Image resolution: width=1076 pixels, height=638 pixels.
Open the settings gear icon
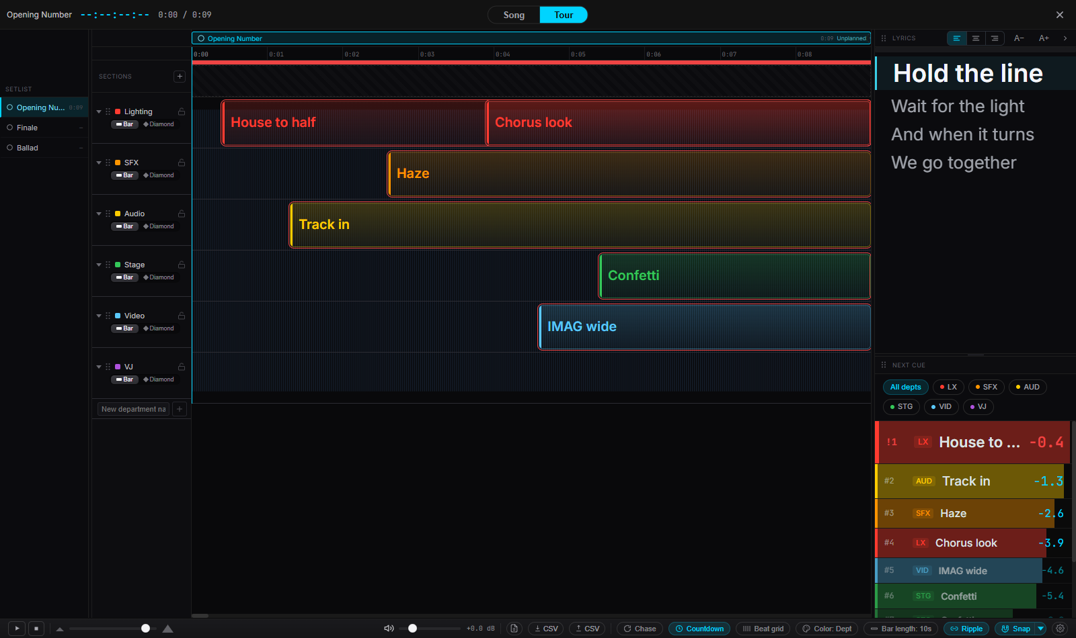point(1061,629)
